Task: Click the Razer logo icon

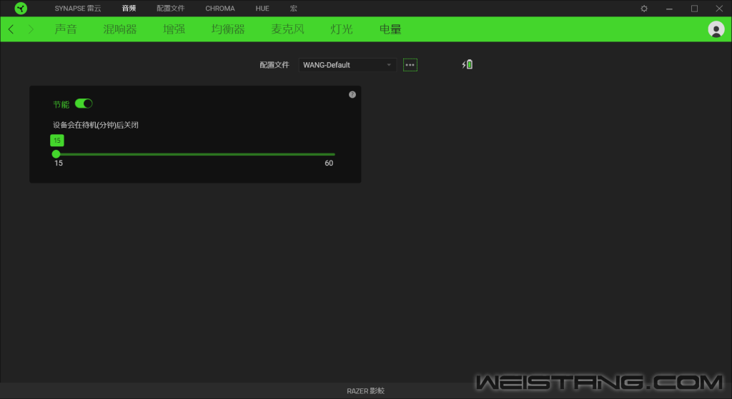Action: pos(21,9)
